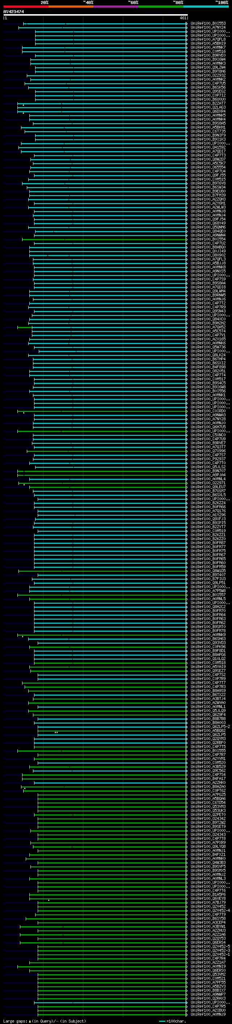The image size is (232, 1024).
Task: Select the UniRef100_C0P7I2 label
Action: [208, 96]
